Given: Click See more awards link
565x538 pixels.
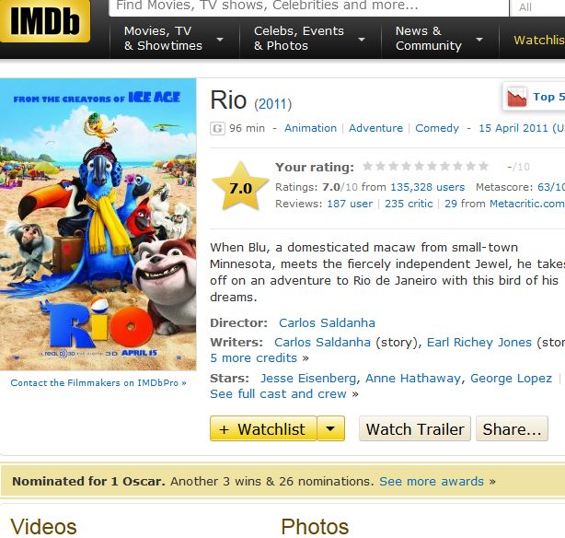Looking at the screenshot, I should [x=432, y=482].
